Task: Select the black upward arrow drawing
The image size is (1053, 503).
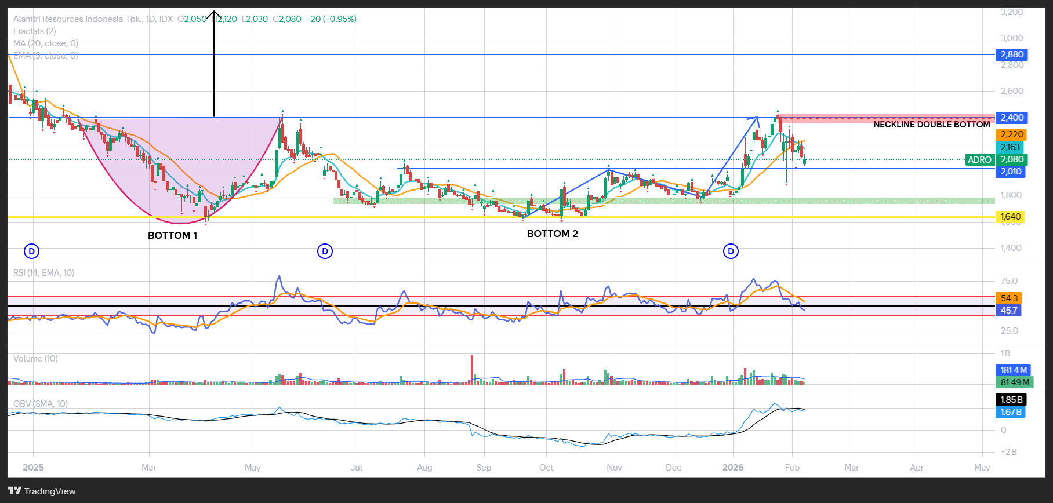Action: (214, 64)
